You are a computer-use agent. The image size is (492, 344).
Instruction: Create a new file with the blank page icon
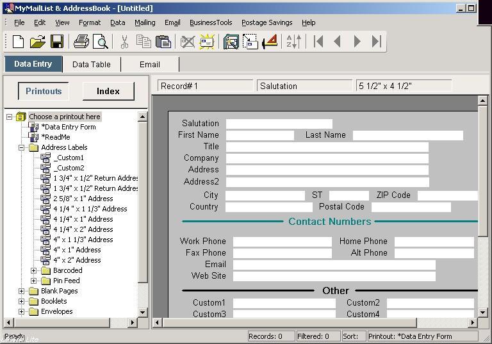pyautogui.click(x=18, y=42)
